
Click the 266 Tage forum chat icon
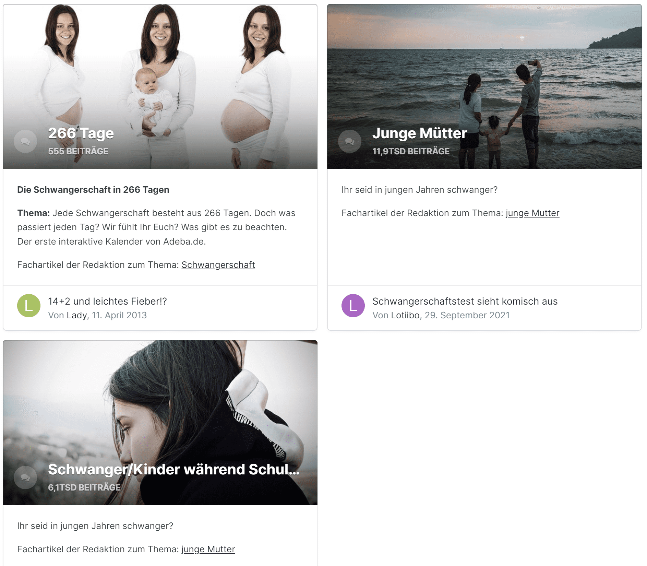pos(25,141)
